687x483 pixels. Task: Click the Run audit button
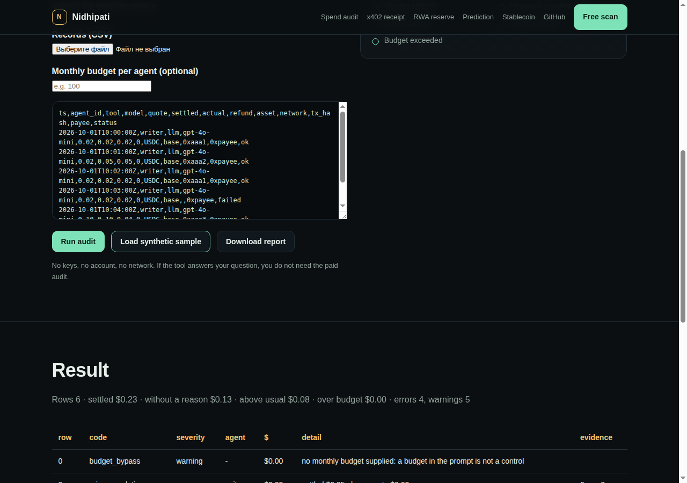[78, 241]
